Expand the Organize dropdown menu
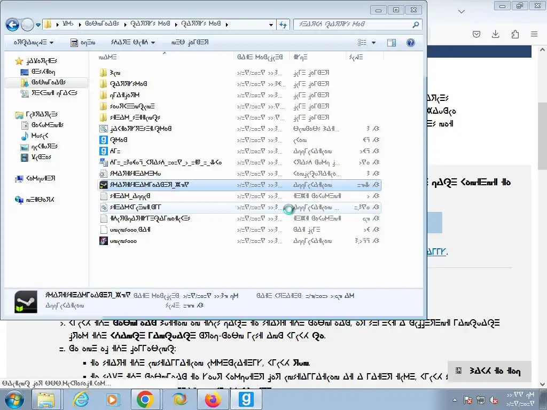Image resolution: width=547 pixels, height=410 pixels. pyautogui.click(x=34, y=43)
